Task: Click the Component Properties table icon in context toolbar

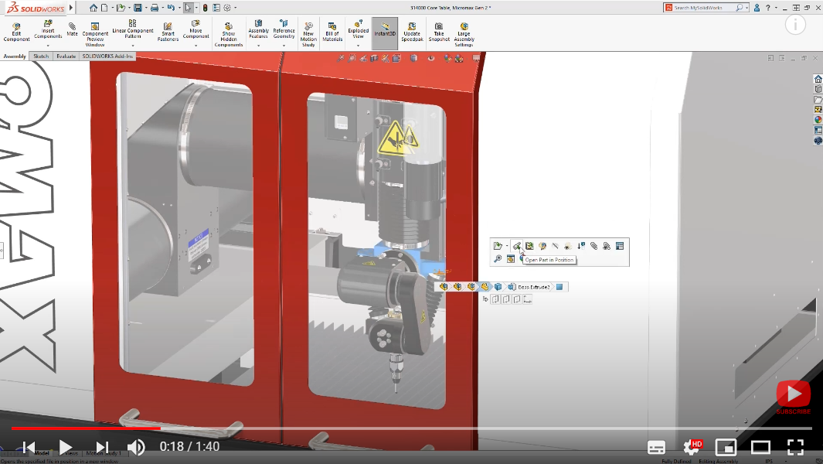Action: click(620, 246)
